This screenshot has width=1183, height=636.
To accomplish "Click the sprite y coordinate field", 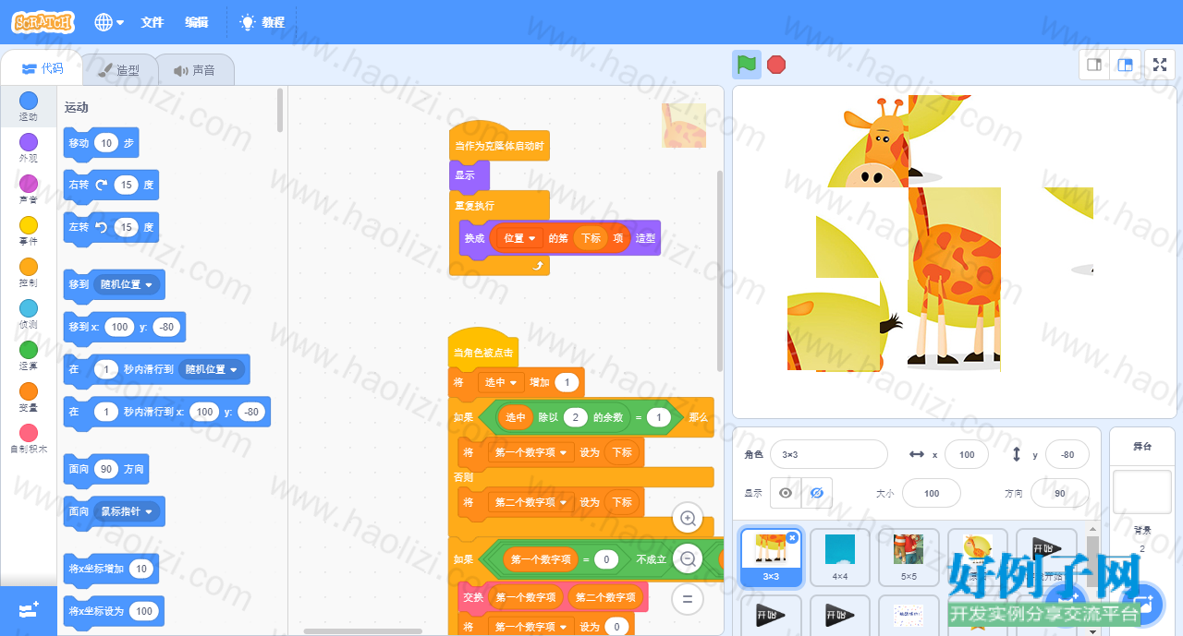I will [1067, 454].
